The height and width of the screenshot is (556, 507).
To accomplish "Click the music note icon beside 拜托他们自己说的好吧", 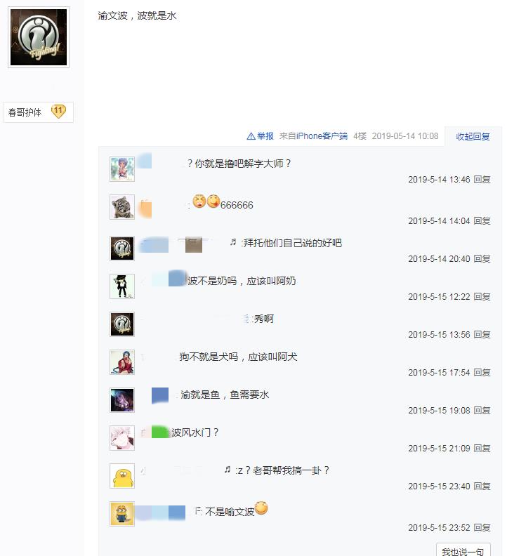I will 233,242.
